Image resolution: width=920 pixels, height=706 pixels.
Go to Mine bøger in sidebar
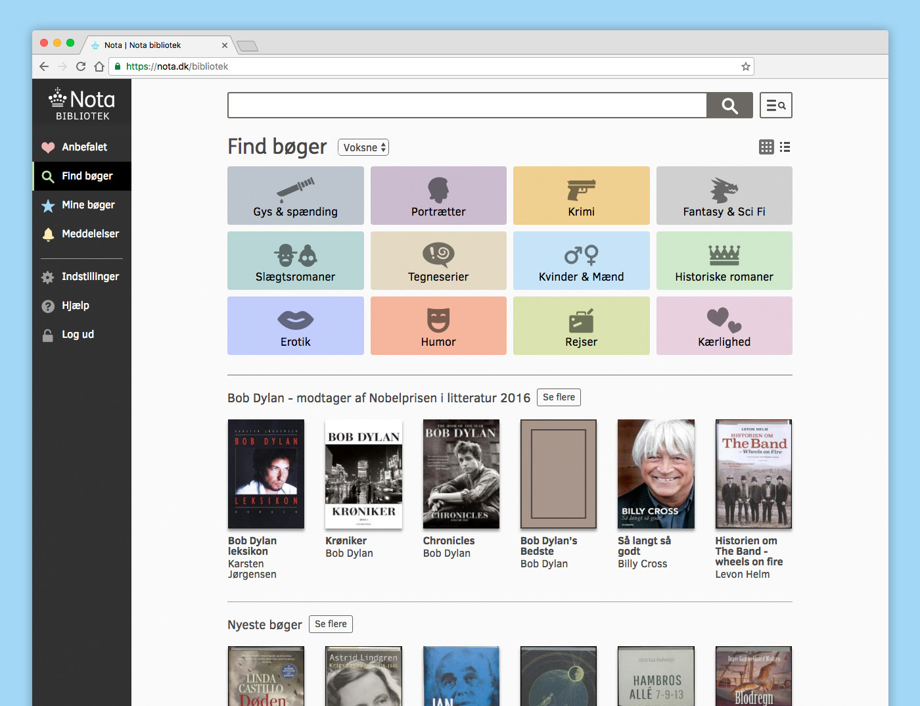click(x=82, y=205)
